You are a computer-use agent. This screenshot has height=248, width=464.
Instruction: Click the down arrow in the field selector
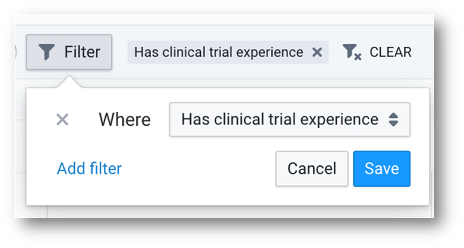pos(393,124)
